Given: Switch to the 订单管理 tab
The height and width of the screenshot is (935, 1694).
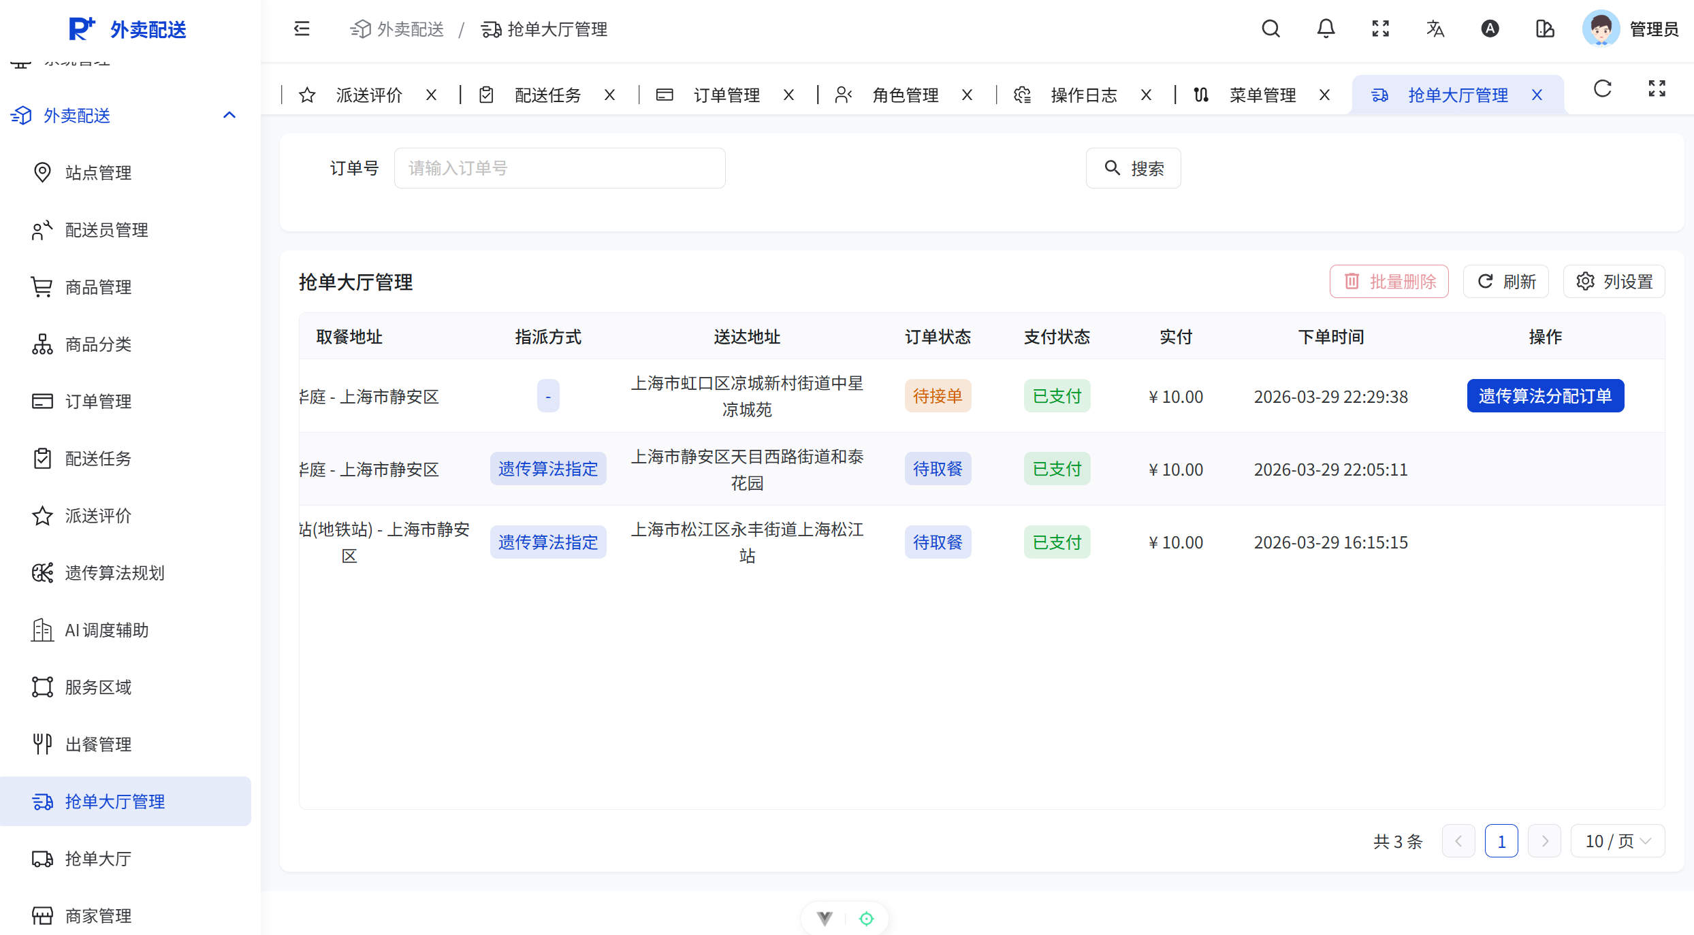Looking at the screenshot, I should tap(726, 95).
